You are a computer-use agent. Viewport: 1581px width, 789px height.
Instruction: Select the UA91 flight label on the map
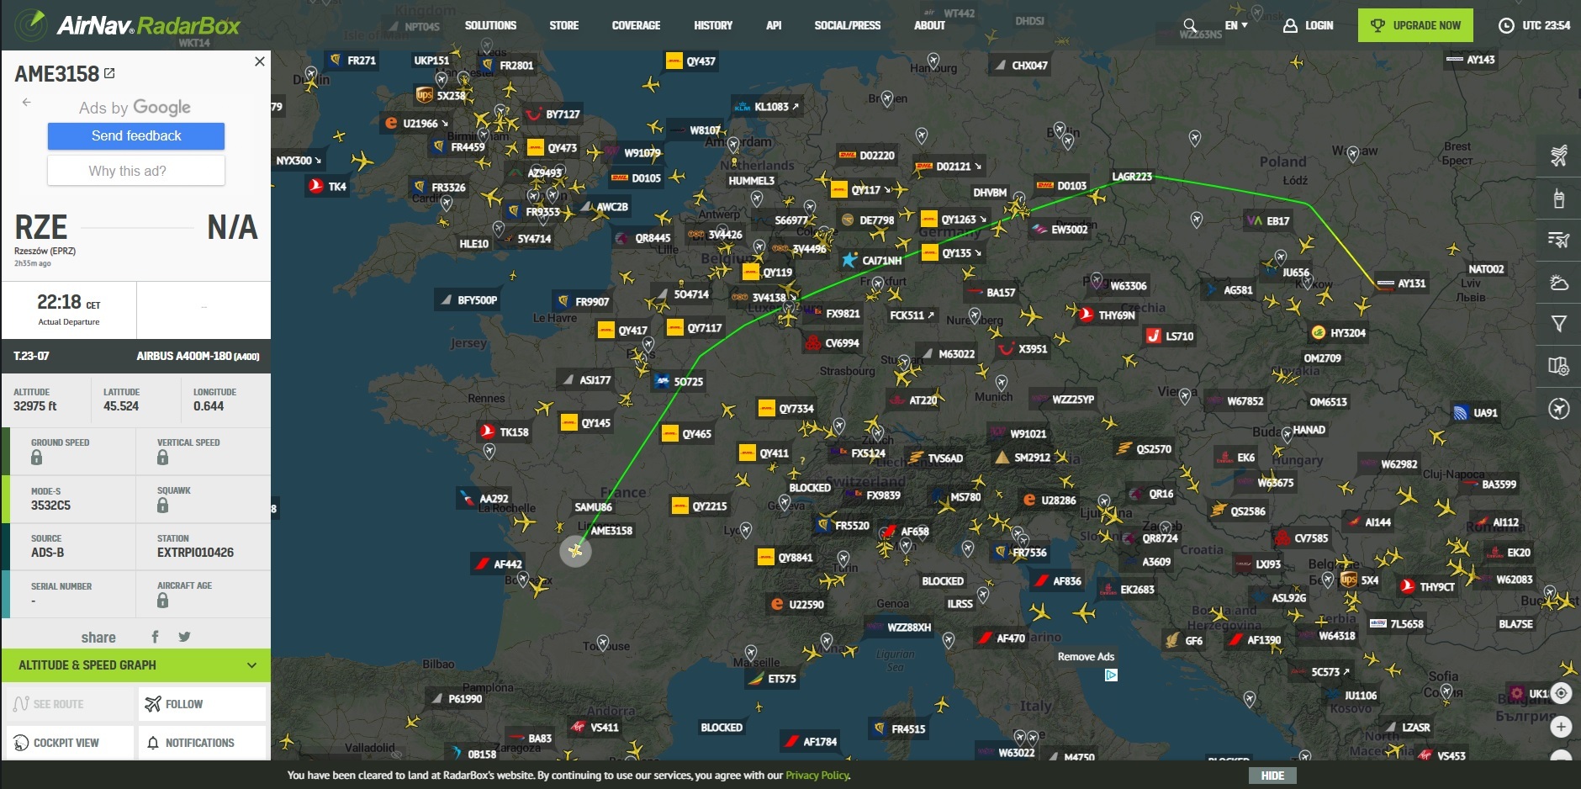1476,412
